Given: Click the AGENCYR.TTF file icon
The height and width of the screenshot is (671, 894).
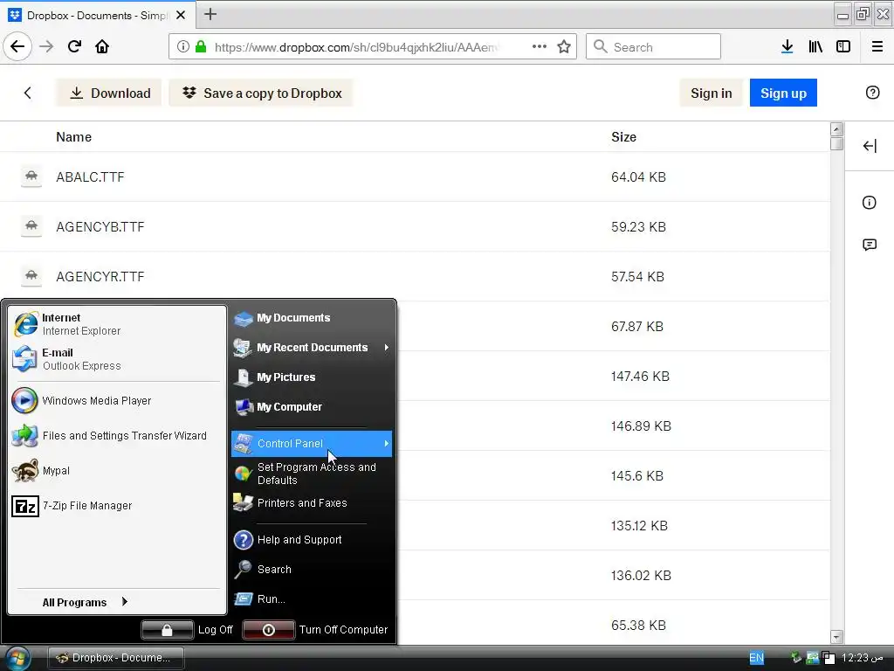Looking at the screenshot, I should tap(31, 276).
